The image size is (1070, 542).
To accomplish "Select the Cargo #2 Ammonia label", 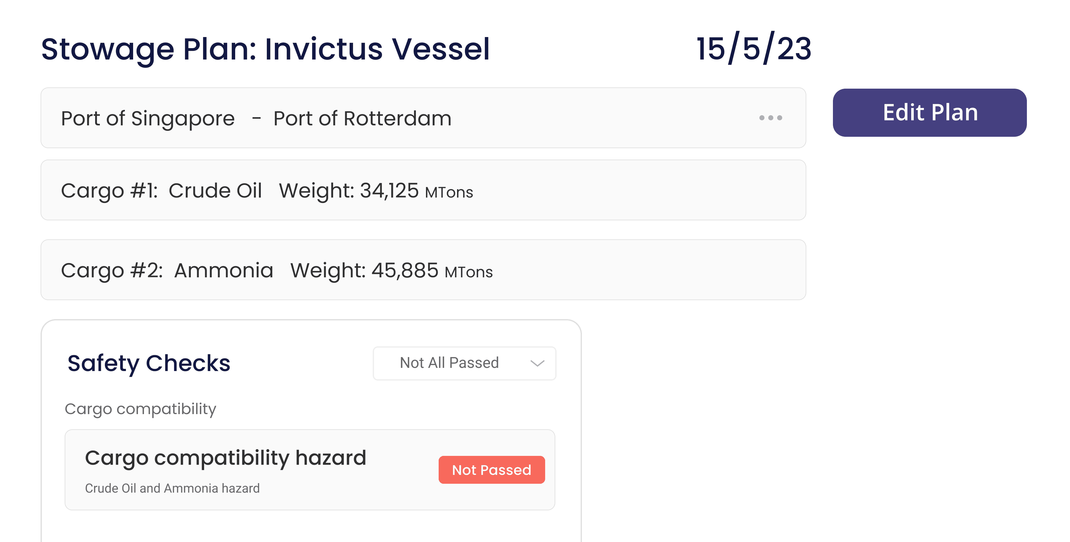I will coord(167,270).
